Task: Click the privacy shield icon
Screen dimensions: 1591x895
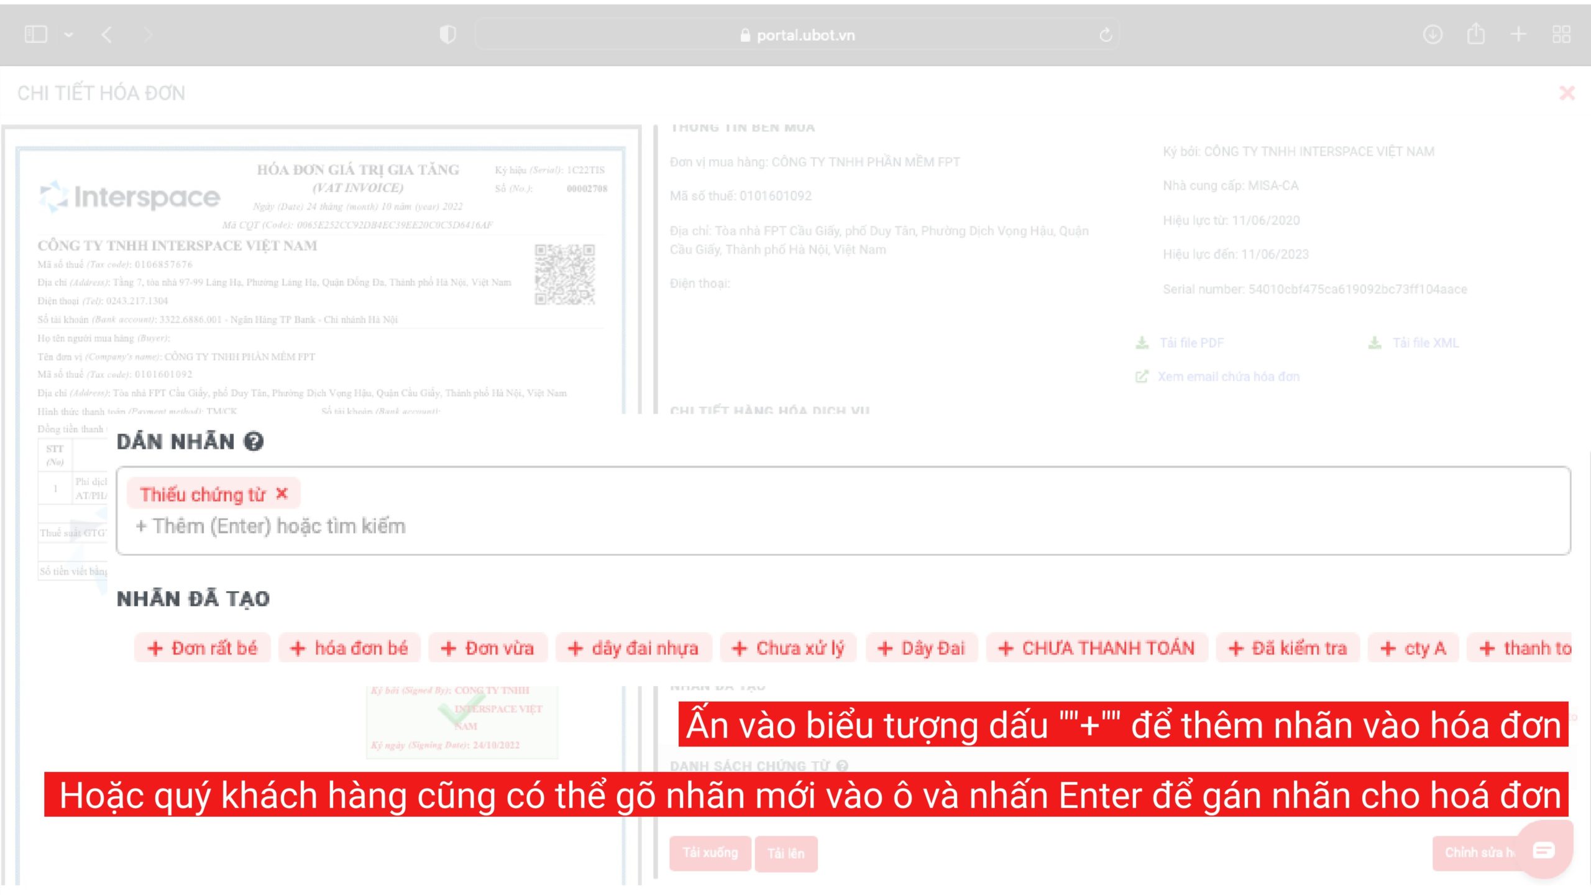Action: pos(447,35)
